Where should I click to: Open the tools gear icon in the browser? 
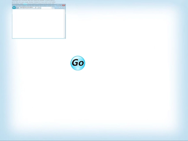pyautogui.click(x=64, y=8)
